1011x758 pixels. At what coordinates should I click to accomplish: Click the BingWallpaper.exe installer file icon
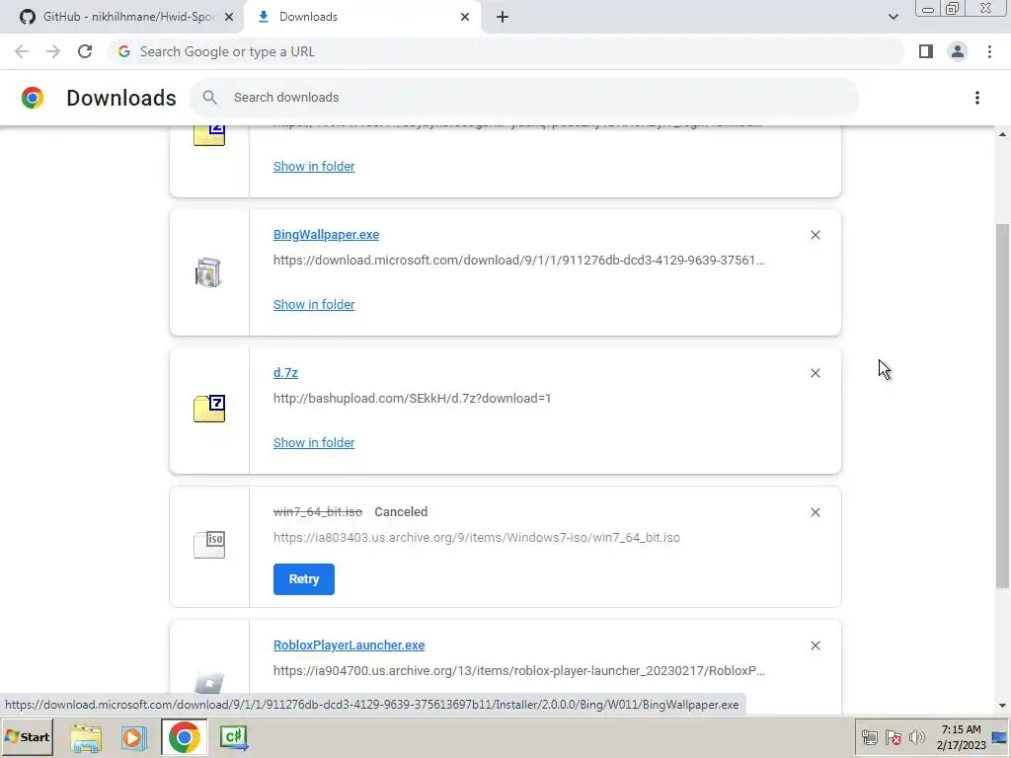208,272
